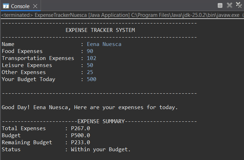The width and height of the screenshot is (244, 160).
Task: Click the Leisure Expenses label
Action: [x=27, y=65]
